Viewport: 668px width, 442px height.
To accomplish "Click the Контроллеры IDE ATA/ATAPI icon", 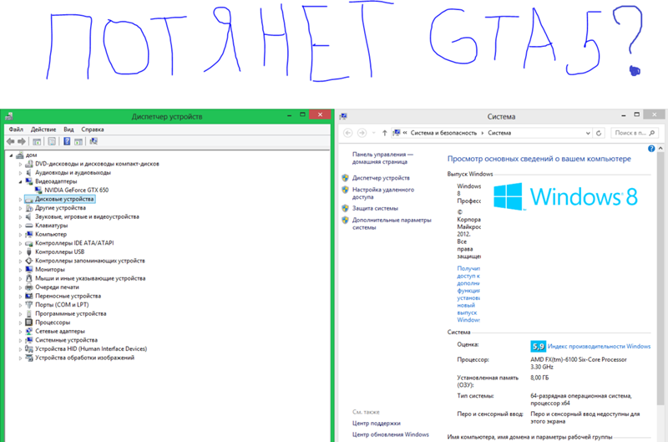I will click(x=29, y=243).
